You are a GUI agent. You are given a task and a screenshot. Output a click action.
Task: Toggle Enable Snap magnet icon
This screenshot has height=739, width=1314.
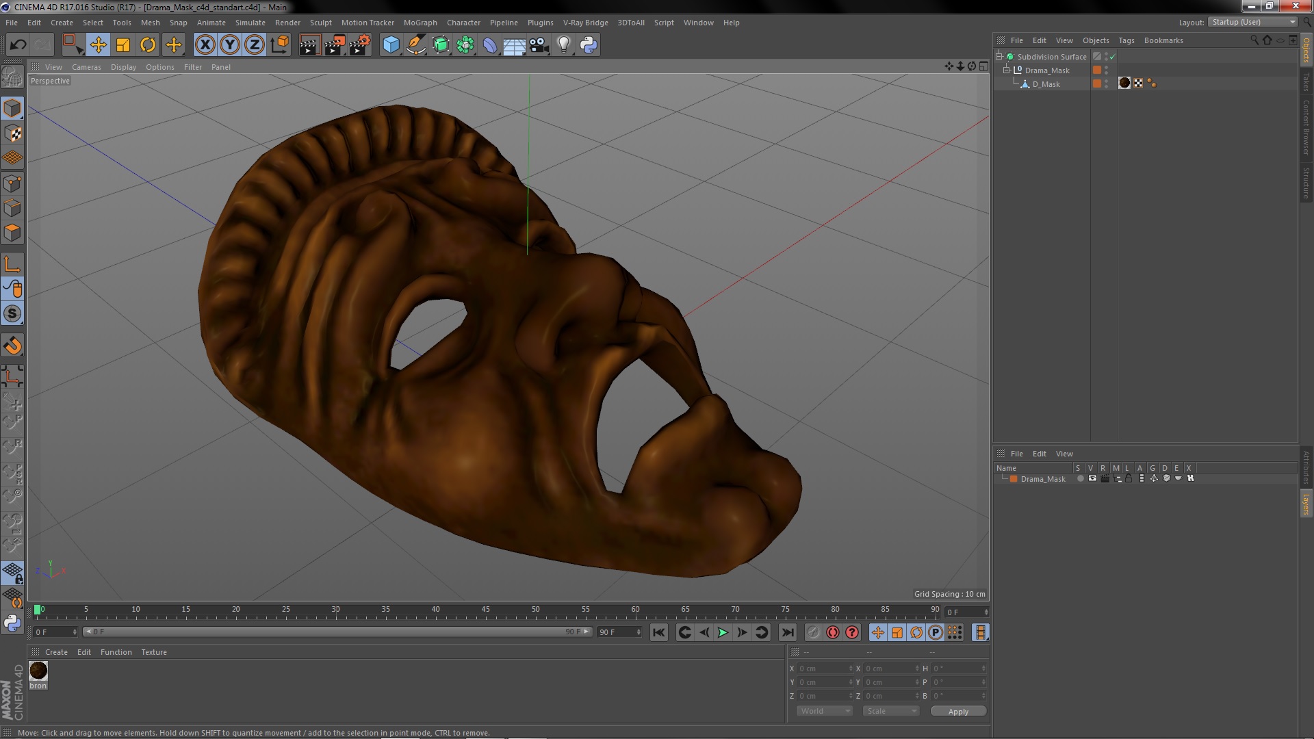click(12, 346)
